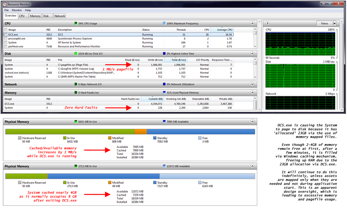Sort memory list by Commit (KB) header
The height and width of the screenshot is (208, 347).
click(152, 99)
